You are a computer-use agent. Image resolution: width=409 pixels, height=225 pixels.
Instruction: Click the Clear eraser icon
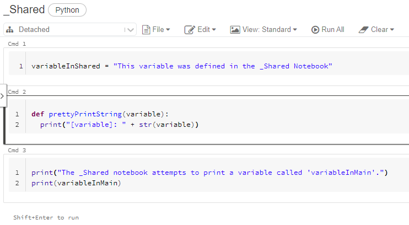point(363,29)
